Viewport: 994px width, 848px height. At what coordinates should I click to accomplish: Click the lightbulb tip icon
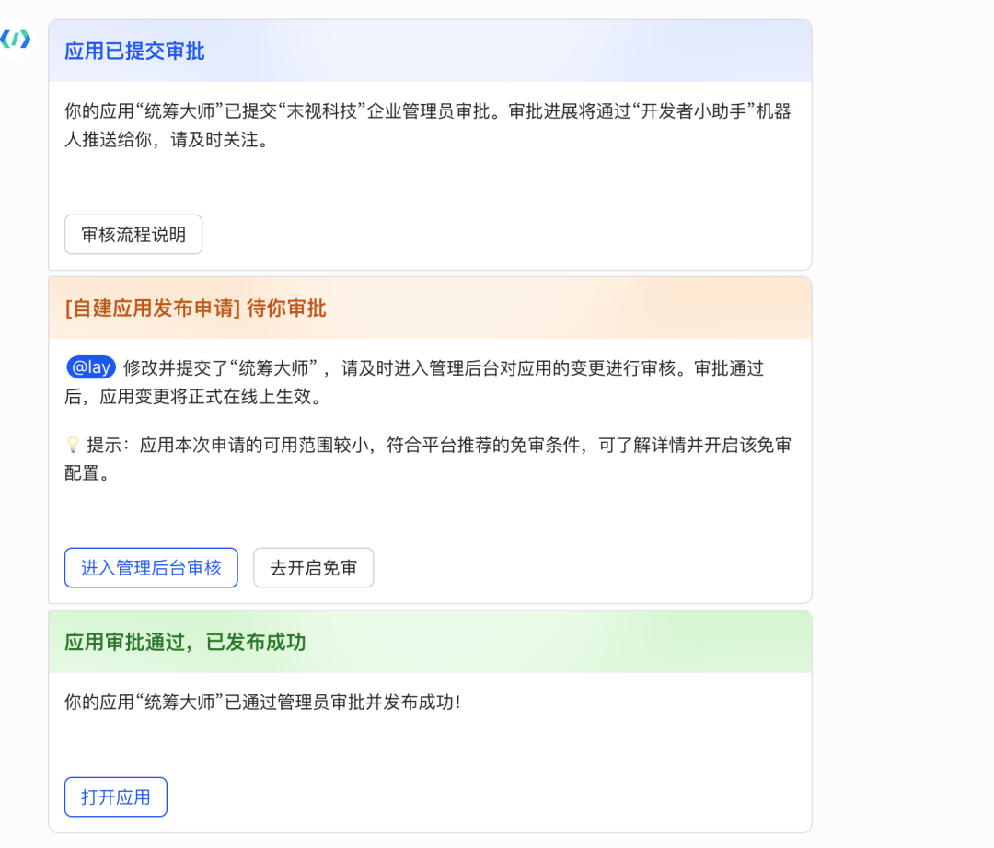(x=73, y=445)
